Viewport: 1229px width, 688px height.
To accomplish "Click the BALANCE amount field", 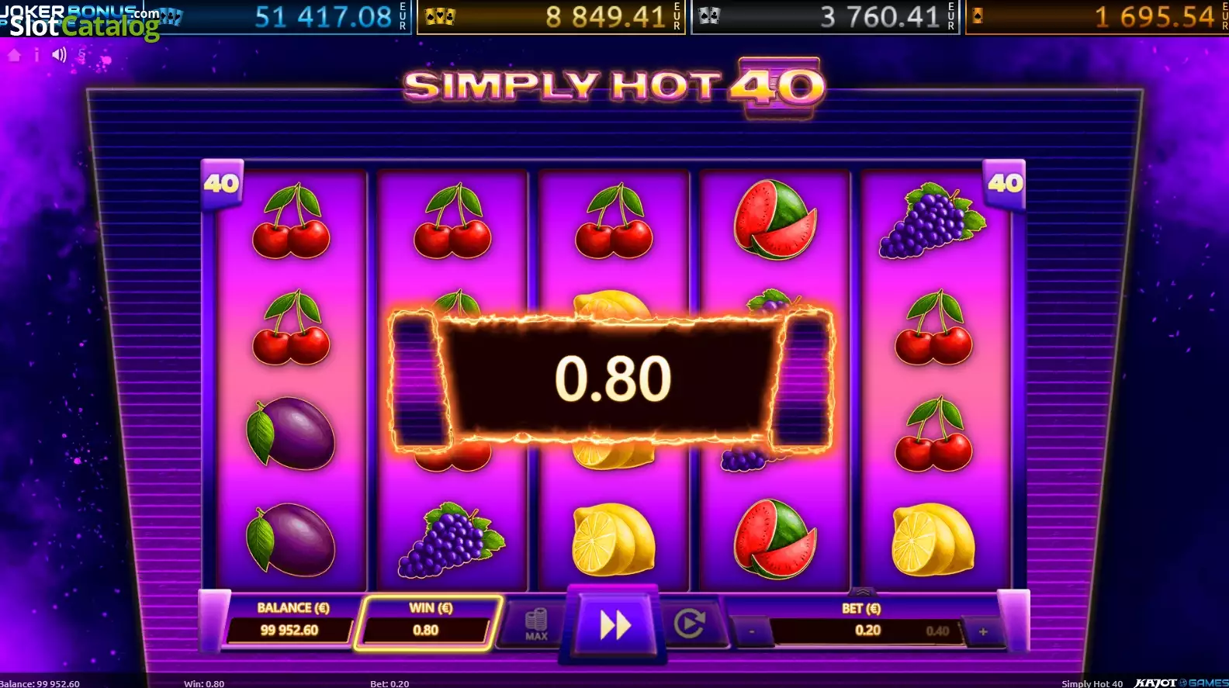I will pyautogui.click(x=289, y=630).
